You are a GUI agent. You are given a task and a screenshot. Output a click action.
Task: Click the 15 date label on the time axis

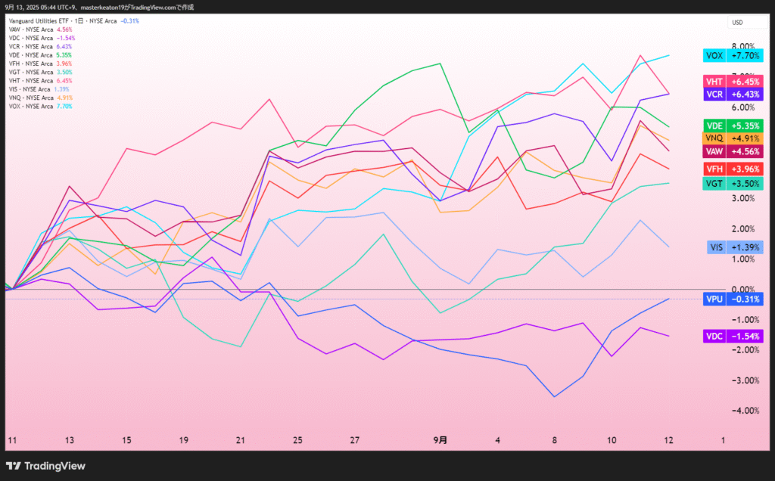pyautogui.click(x=126, y=440)
